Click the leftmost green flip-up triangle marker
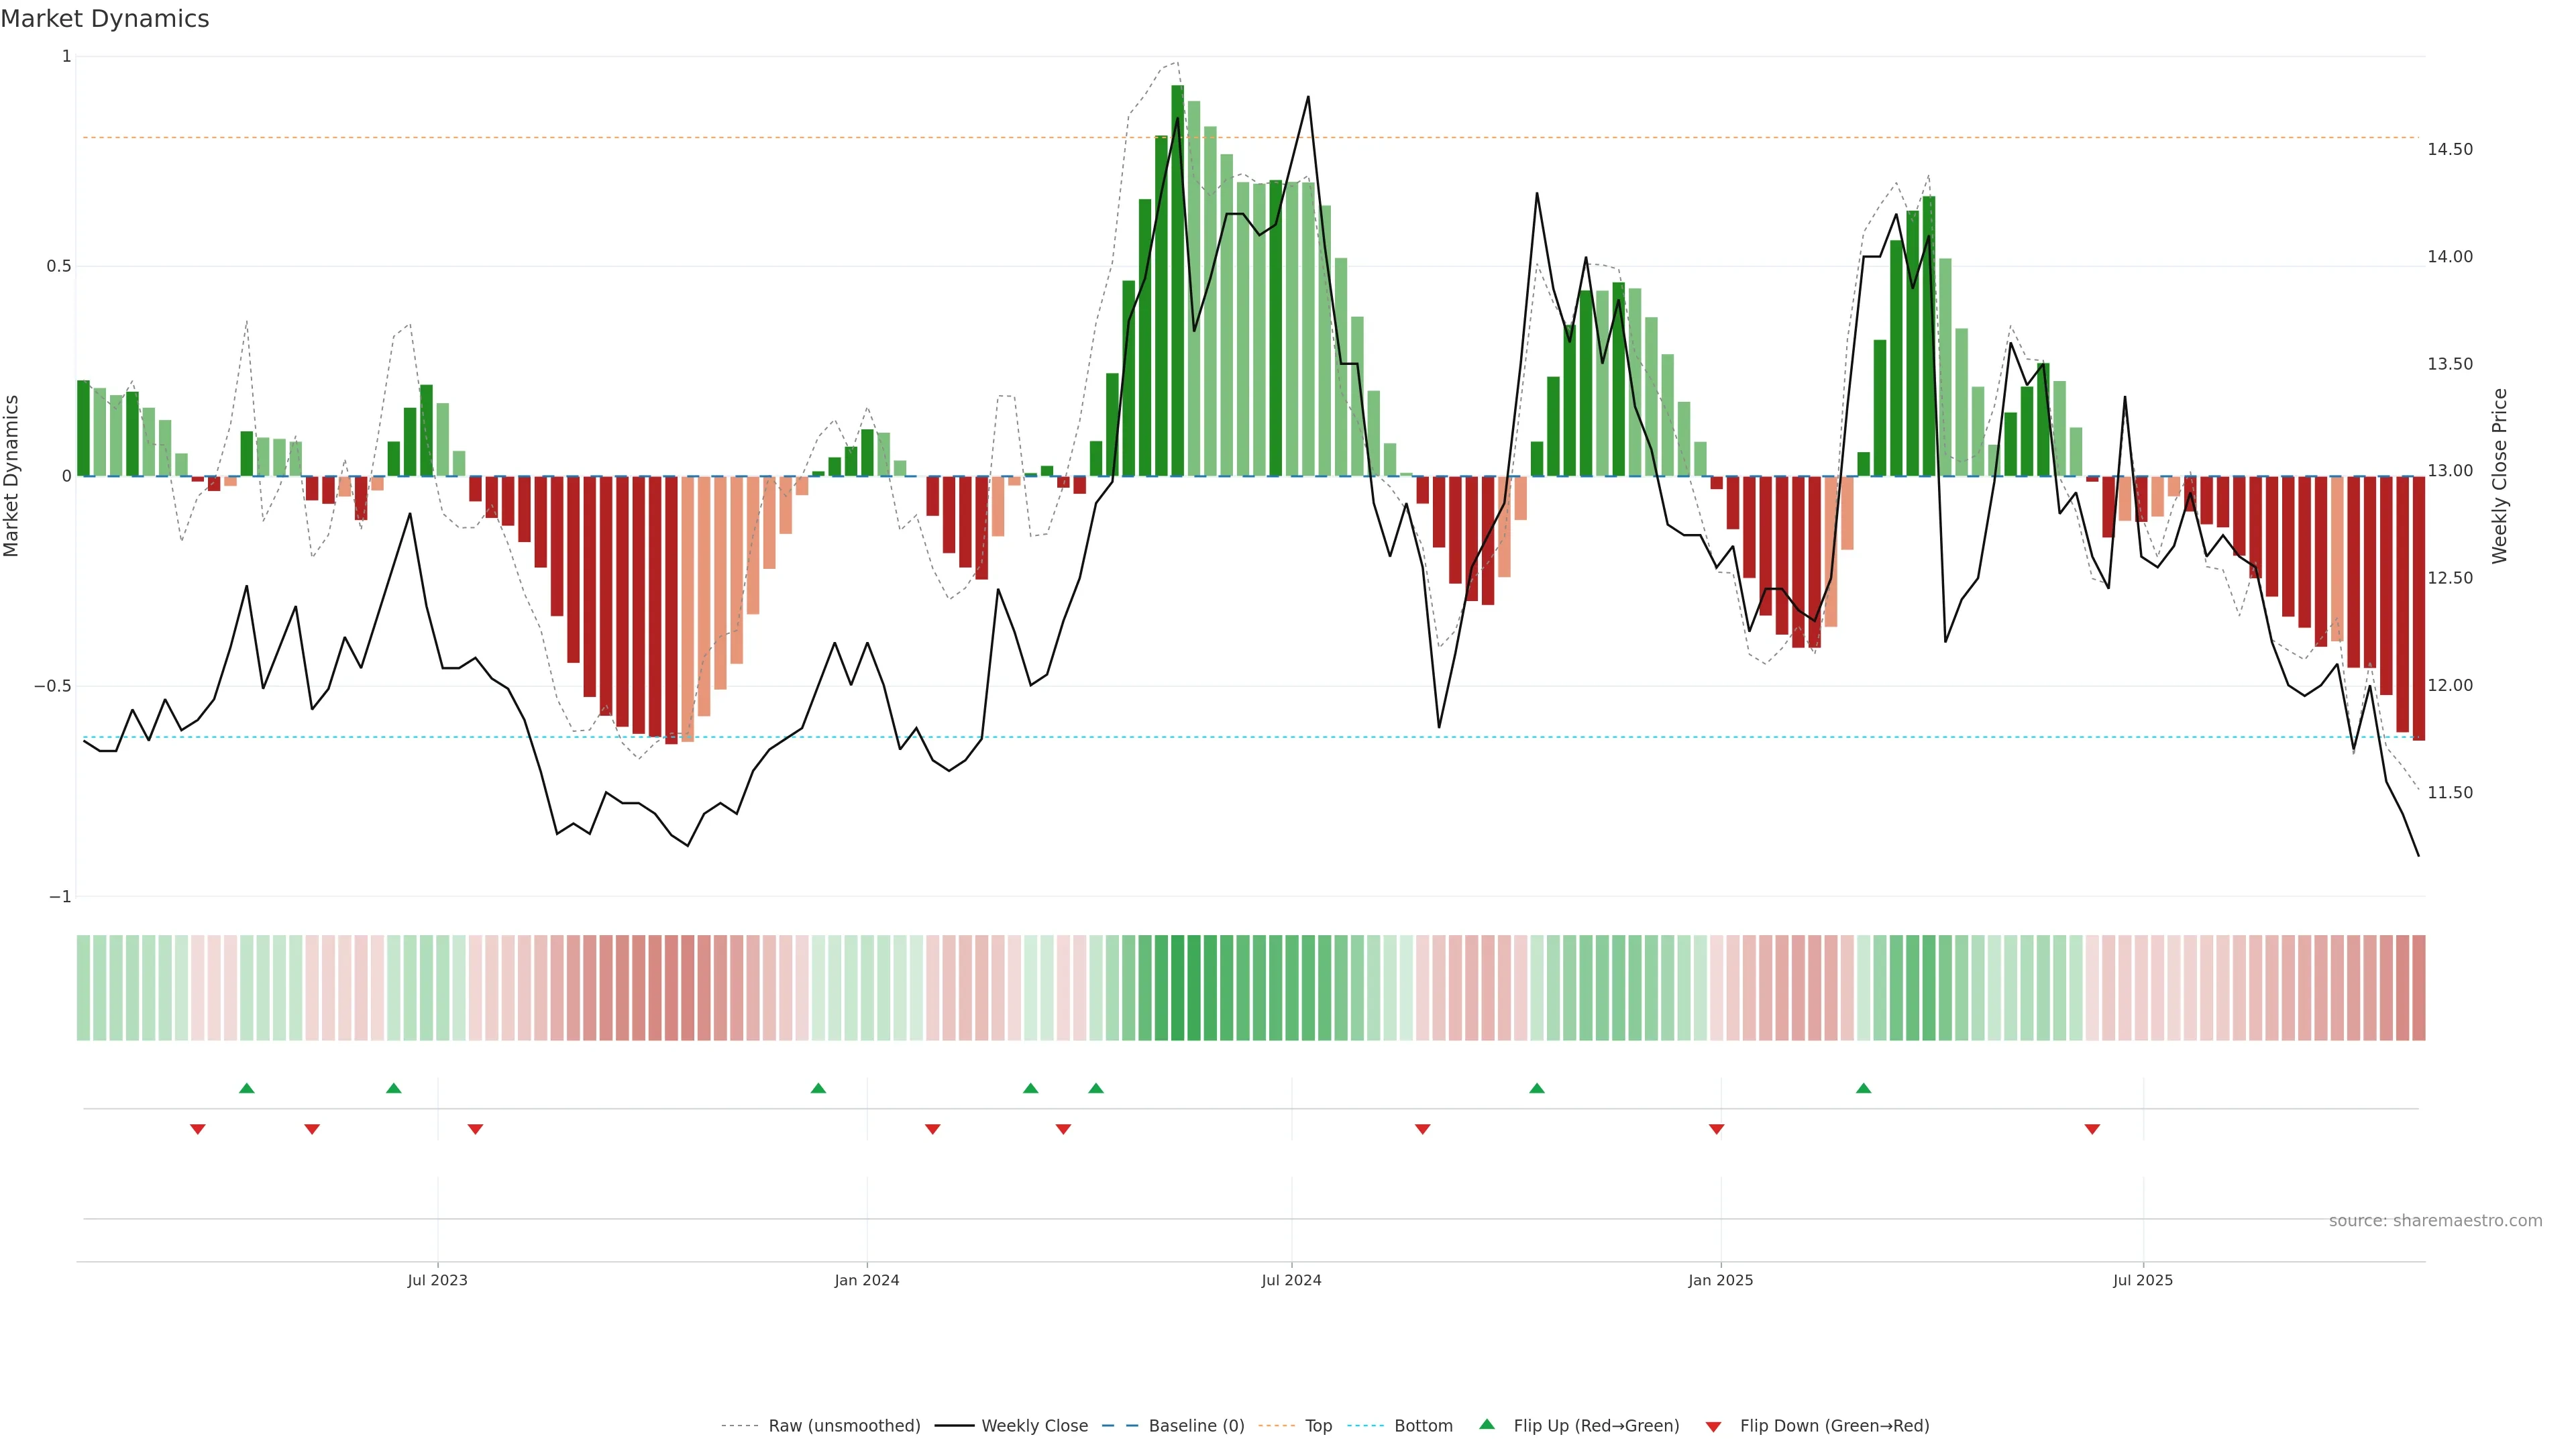 click(x=247, y=1088)
